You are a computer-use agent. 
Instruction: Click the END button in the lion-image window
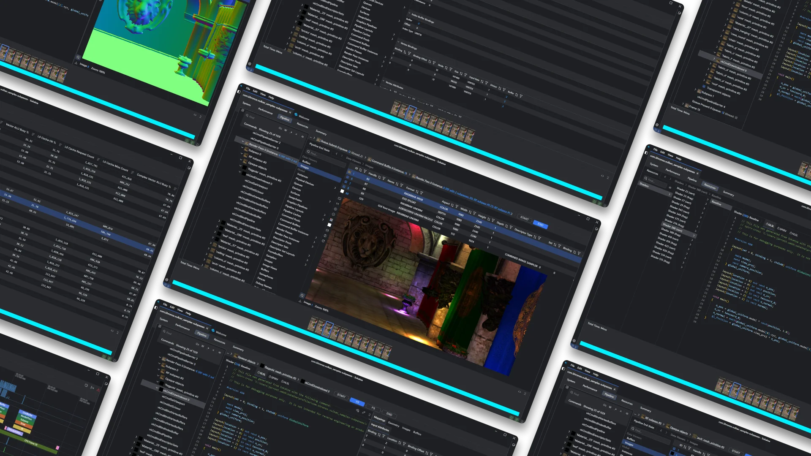540,225
